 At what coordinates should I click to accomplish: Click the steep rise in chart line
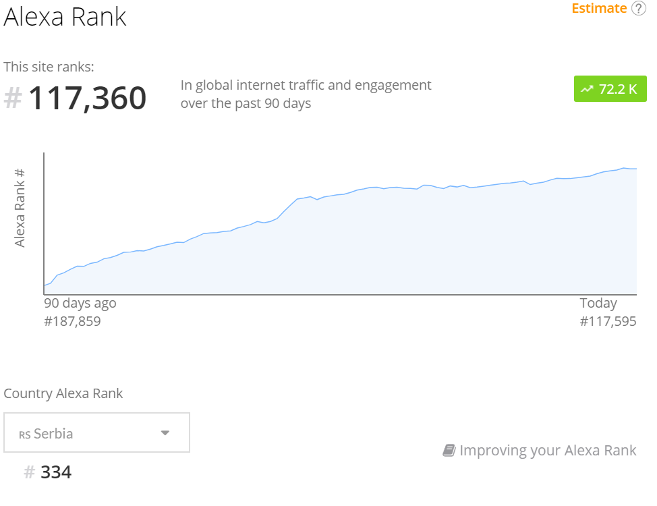coord(287,208)
